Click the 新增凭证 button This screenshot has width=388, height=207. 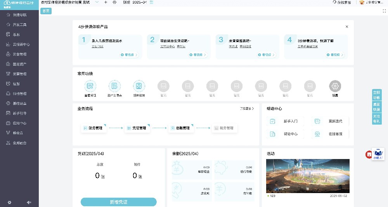pos(118,202)
